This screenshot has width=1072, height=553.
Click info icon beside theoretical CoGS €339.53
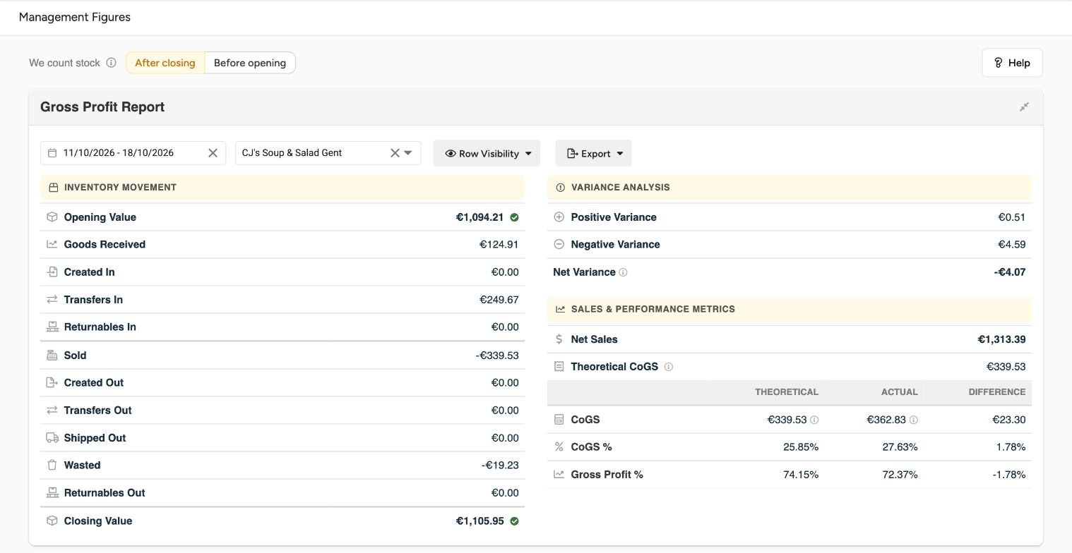pos(814,420)
